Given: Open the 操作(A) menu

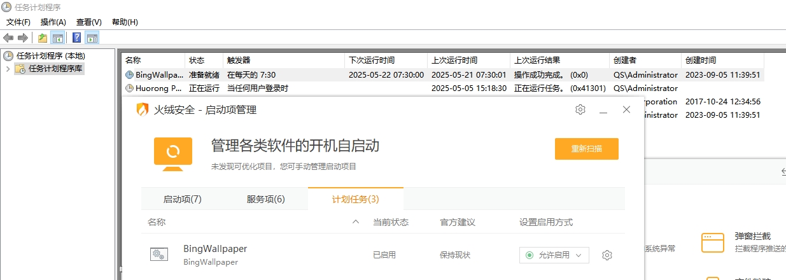Looking at the screenshot, I should 53,22.
